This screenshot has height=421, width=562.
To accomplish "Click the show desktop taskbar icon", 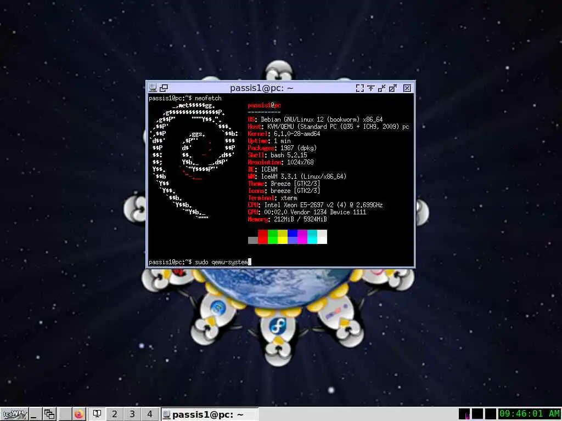I will click(x=35, y=414).
